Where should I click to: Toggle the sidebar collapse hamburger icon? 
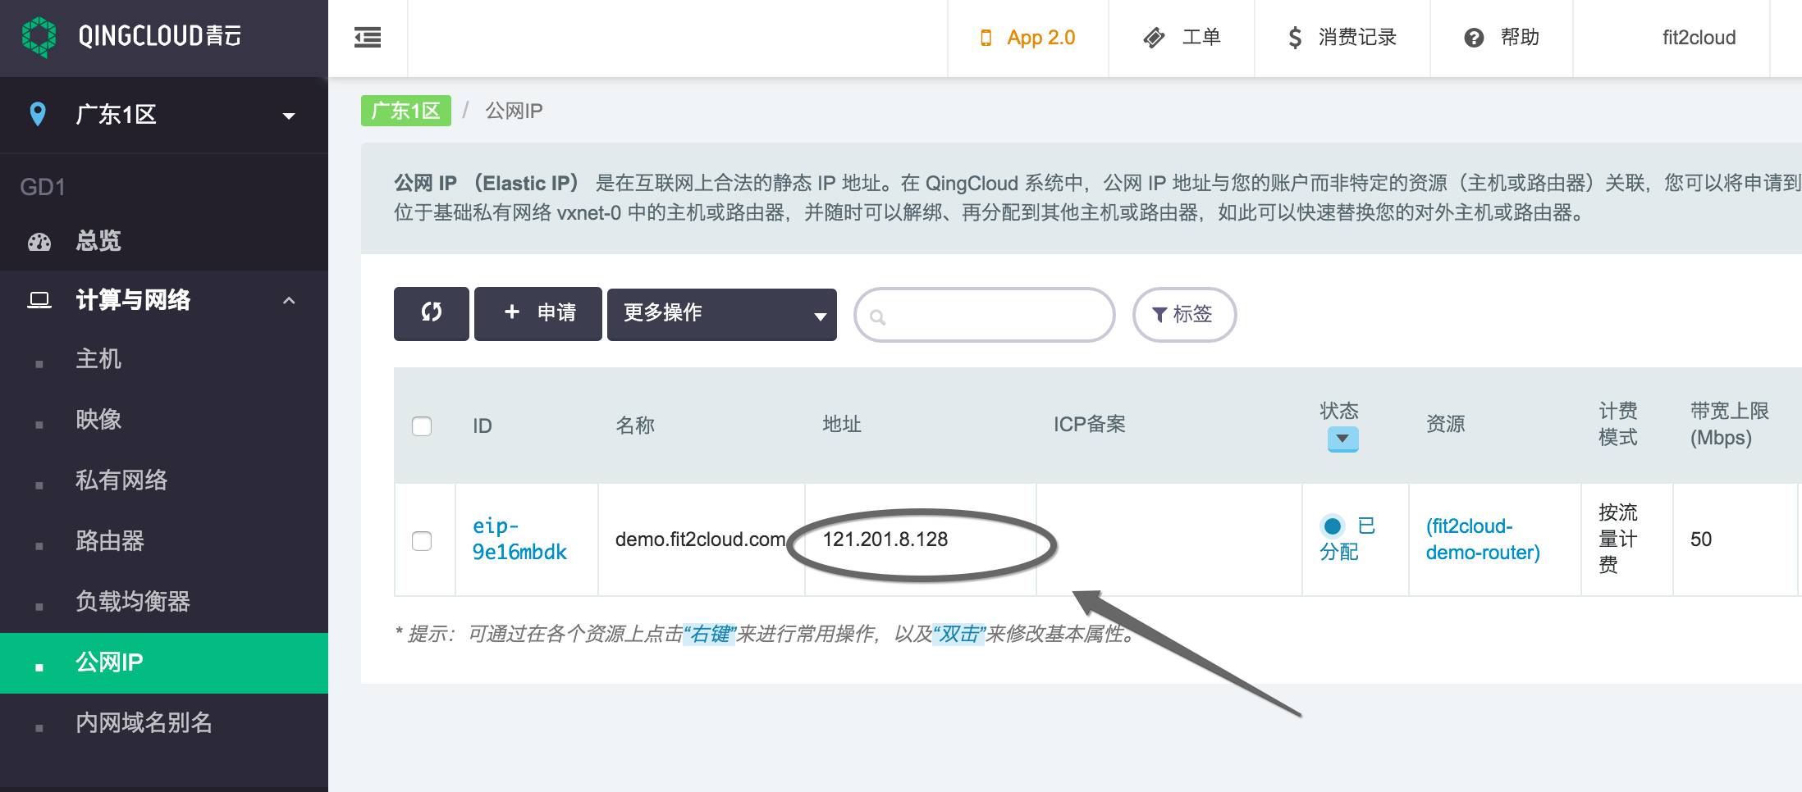368,38
